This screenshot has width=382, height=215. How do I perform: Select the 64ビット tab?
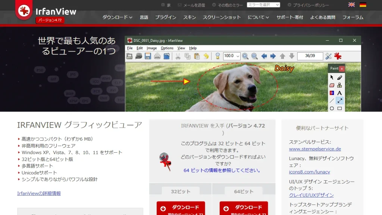pos(244,191)
